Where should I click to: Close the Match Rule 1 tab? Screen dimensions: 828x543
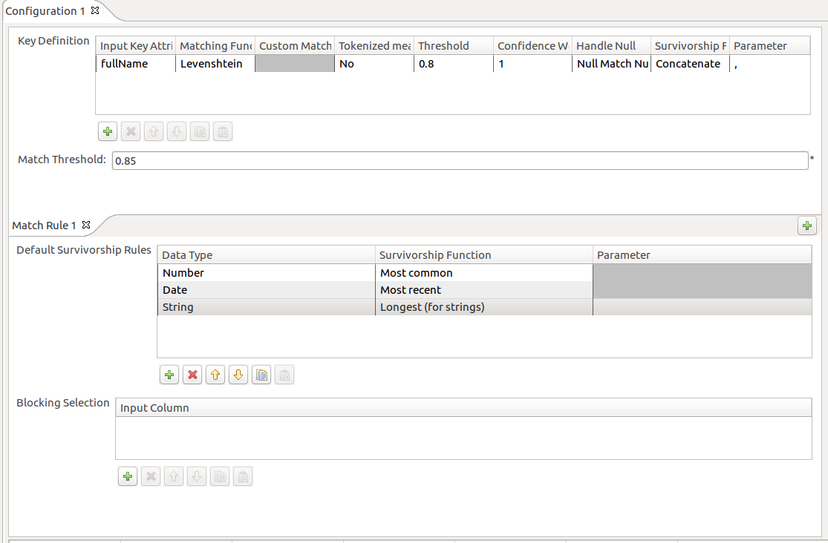point(85,225)
